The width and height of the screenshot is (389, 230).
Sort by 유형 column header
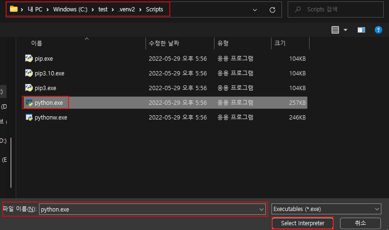click(x=223, y=43)
